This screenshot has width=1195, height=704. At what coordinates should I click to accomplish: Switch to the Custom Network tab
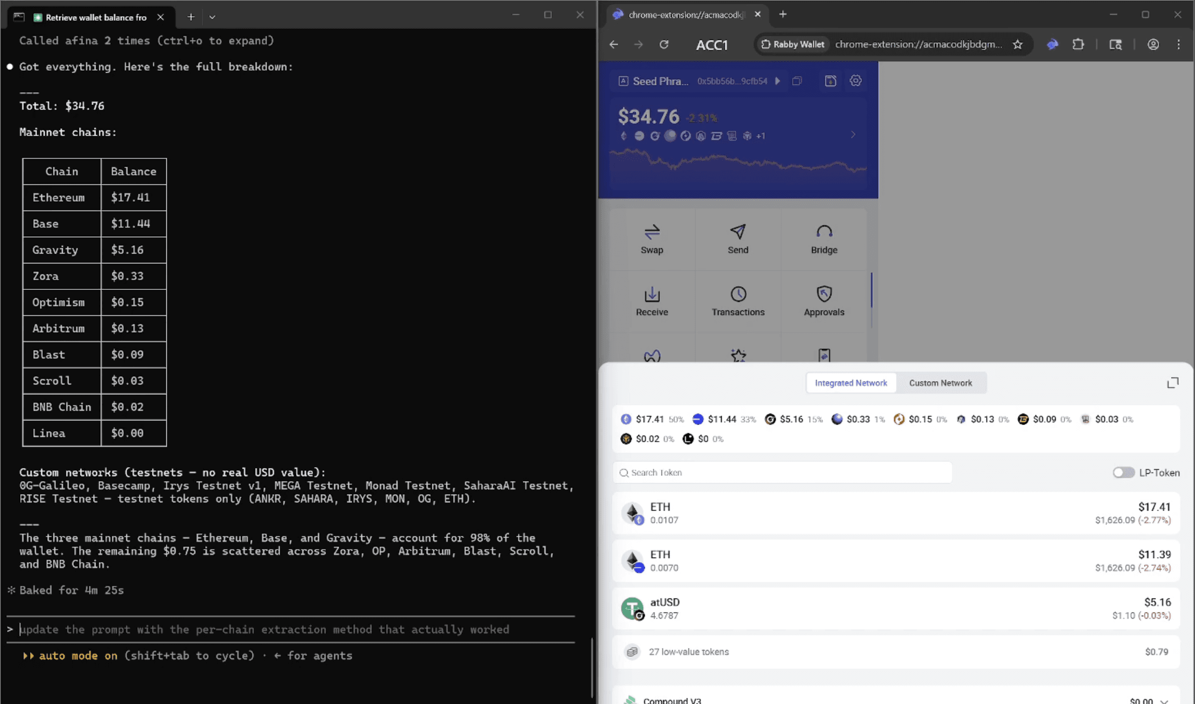(x=940, y=383)
